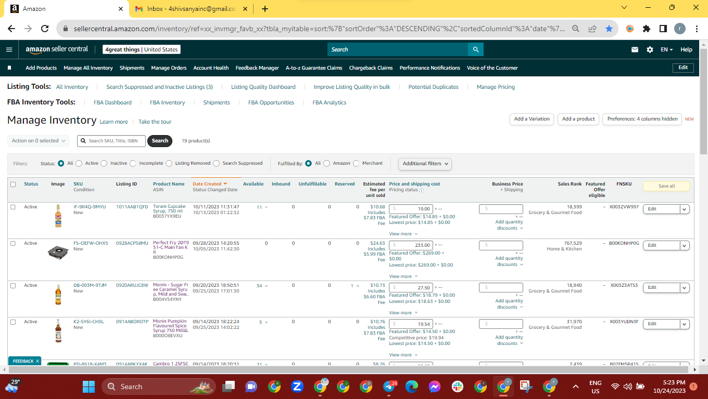Open the Edit dropdown arrow for SKU IF-9R4Q-9MYU

tap(685, 209)
